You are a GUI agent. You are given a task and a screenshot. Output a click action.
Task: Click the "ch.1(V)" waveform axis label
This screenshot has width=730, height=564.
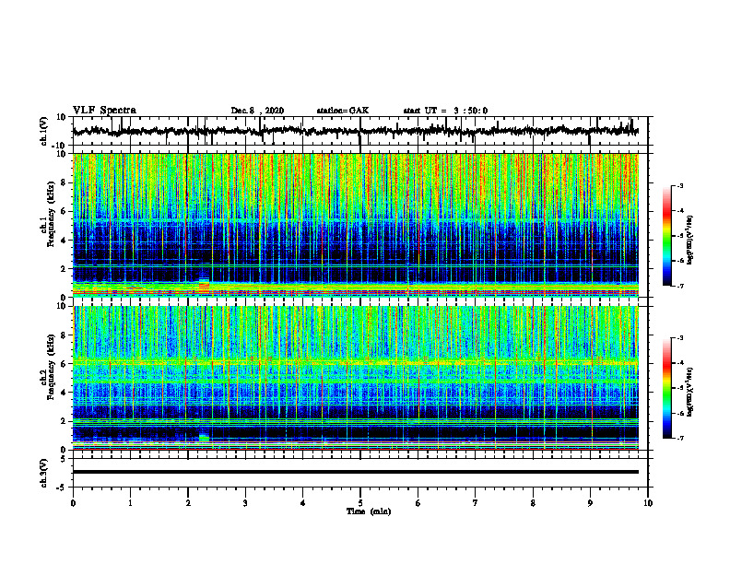coord(43,131)
